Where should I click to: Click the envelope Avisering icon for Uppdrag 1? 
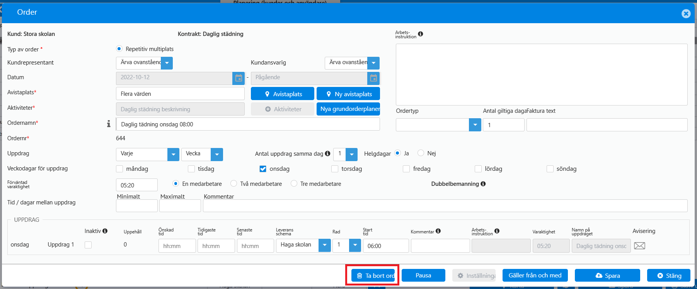639,246
